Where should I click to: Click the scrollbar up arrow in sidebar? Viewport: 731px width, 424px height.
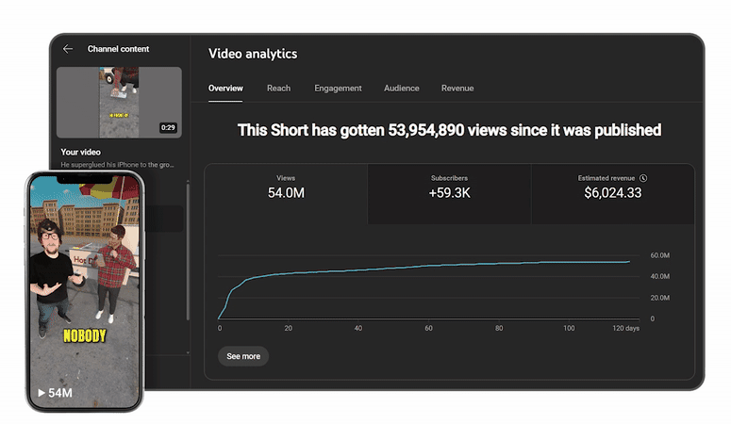tap(188, 181)
